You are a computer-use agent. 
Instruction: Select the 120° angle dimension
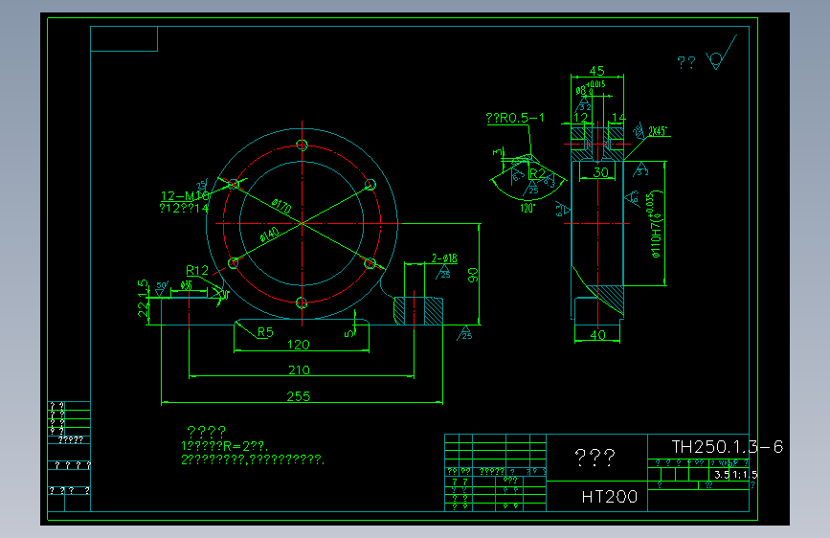tap(527, 208)
